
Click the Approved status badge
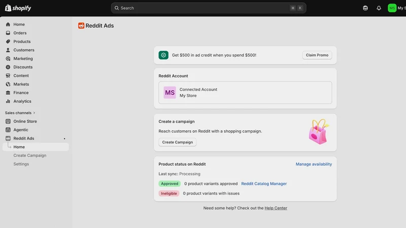click(x=170, y=183)
